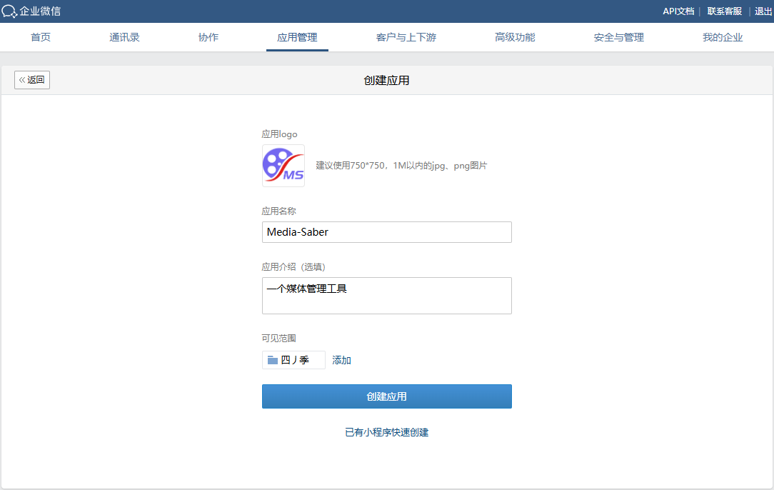
Task: Open the 已有小程序快速创建 link
Action: coord(386,433)
